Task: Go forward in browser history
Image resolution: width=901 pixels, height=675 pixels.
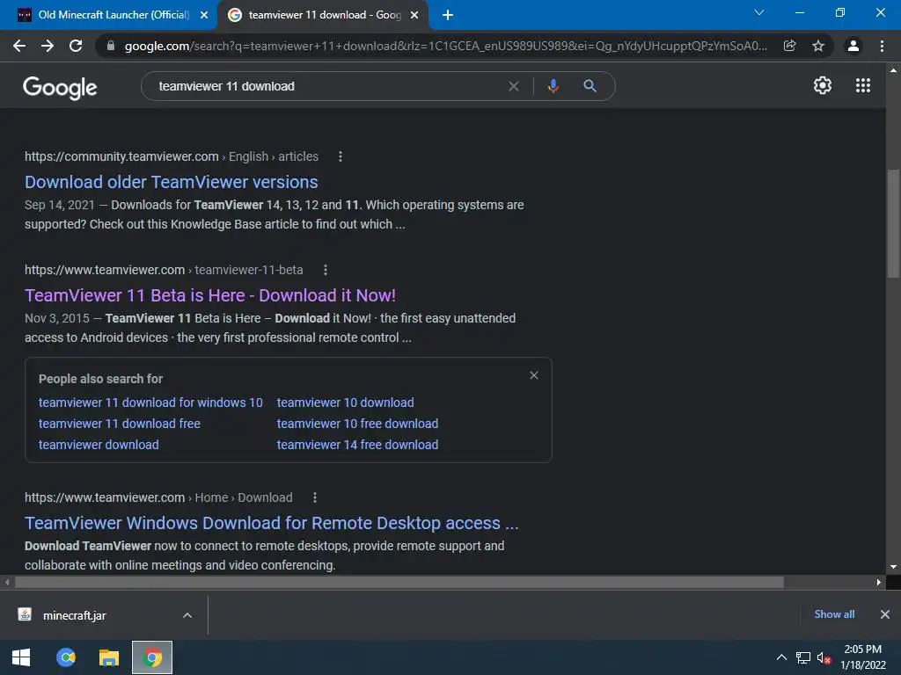Action: 48,46
